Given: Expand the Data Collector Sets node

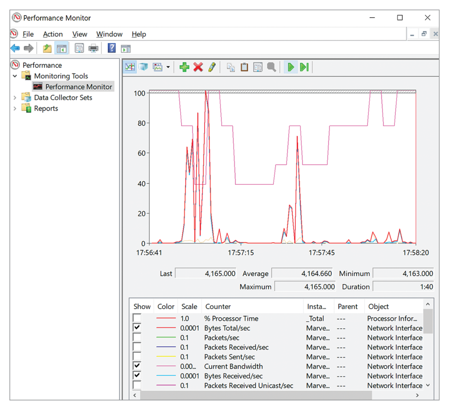Looking at the screenshot, I should coord(15,98).
